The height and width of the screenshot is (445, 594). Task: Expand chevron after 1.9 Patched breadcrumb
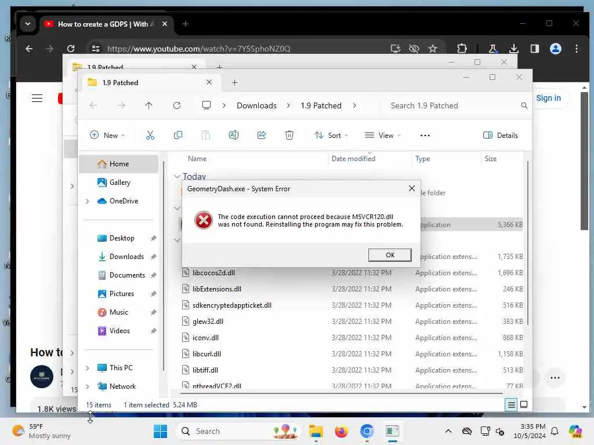[354, 105]
